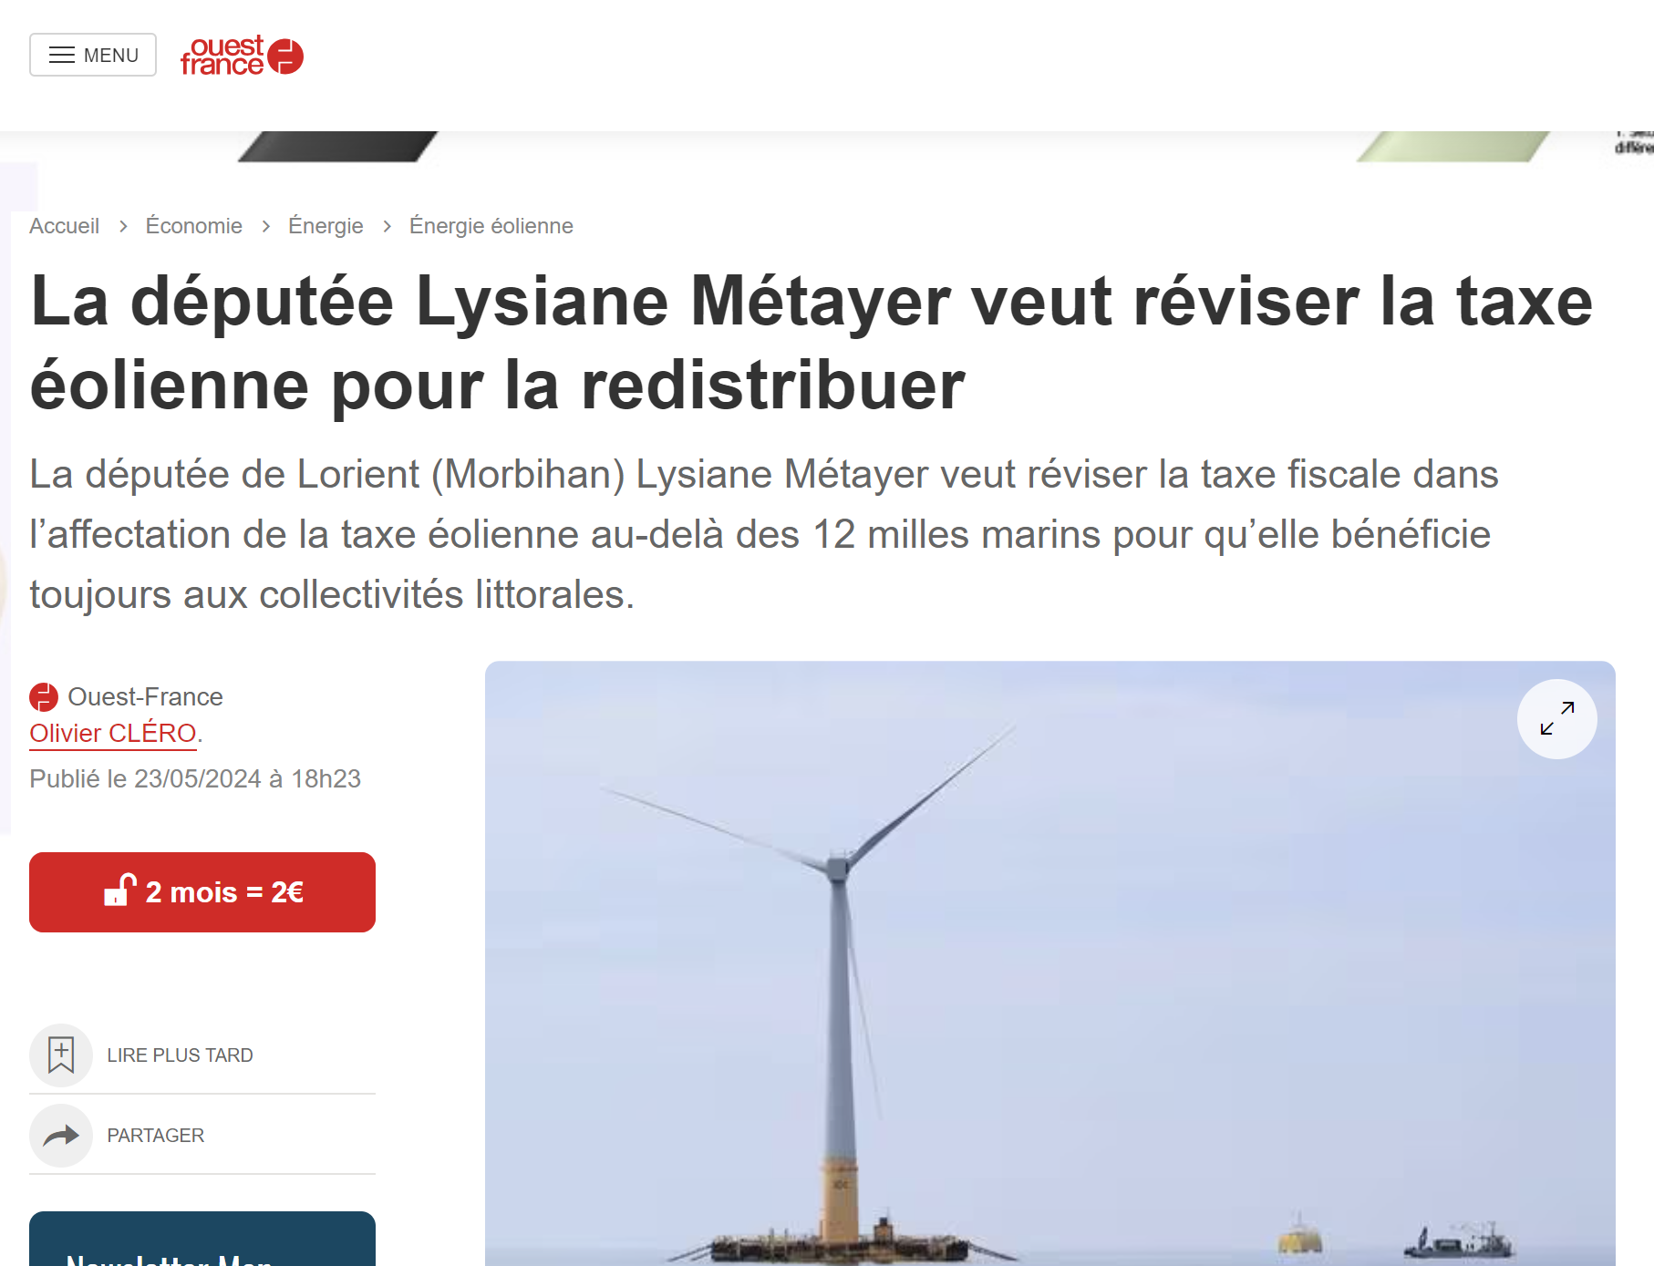This screenshot has height=1266, width=1654.
Task: Open the Énergie breadcrumb link
Action: click(326, 226)
